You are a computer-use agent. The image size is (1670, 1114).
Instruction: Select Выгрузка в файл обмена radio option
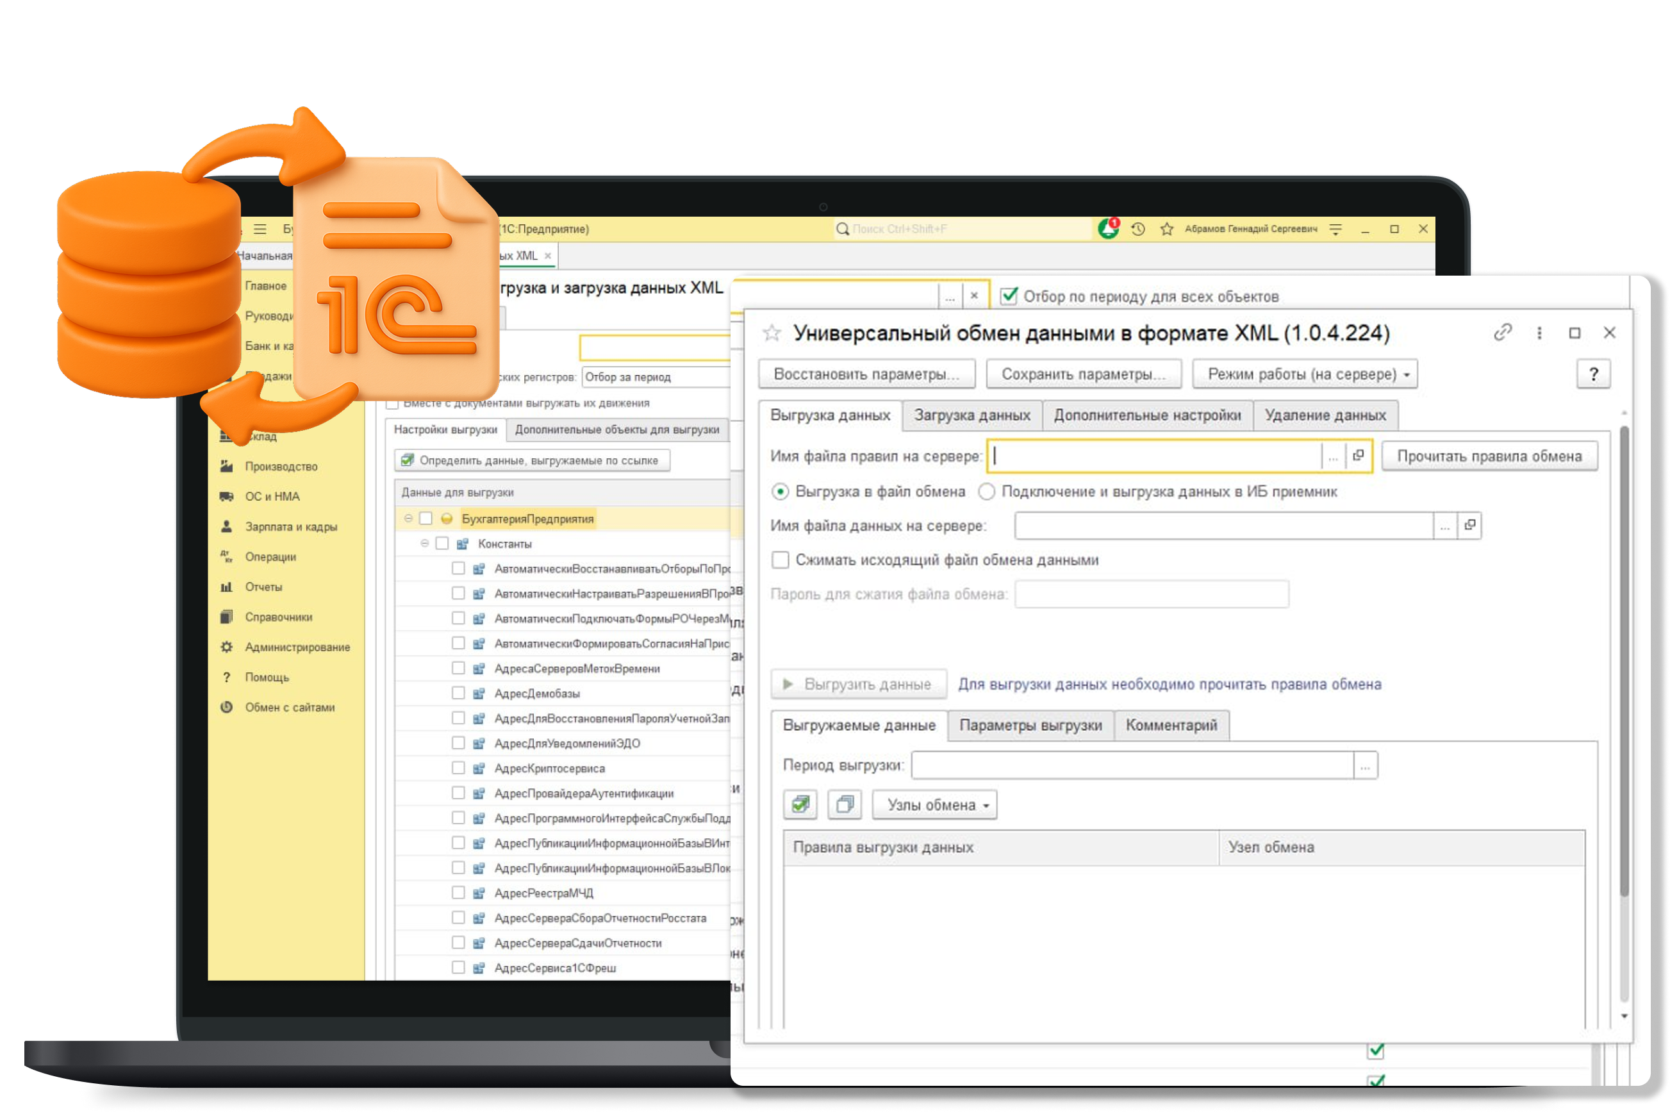pos(781,492)
